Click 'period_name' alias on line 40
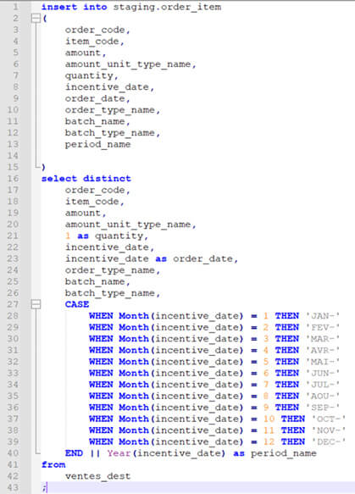The width and height of the screenshot is (355, 494). [x=284, y=453]
